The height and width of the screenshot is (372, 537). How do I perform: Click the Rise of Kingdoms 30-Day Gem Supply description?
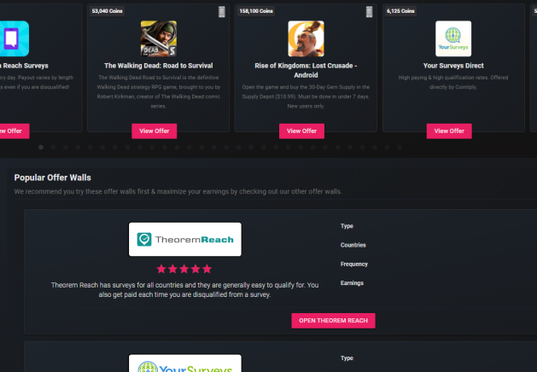(x=306, y=96)
